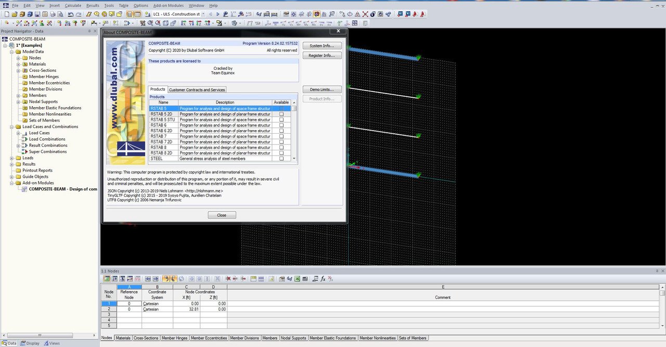666x347 pixels.
Task: Open the Display tab in Project Navigator
Action: point(30,343)
